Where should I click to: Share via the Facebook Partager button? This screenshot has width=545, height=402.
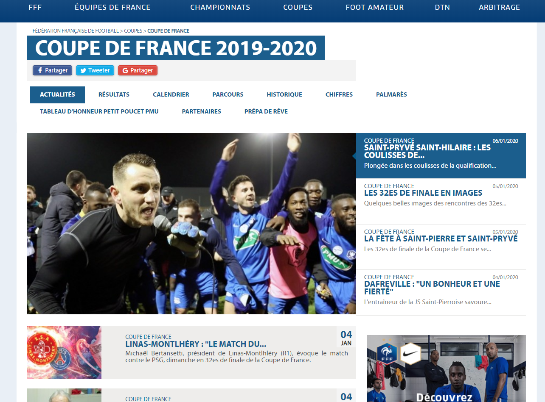click(52, 70)
